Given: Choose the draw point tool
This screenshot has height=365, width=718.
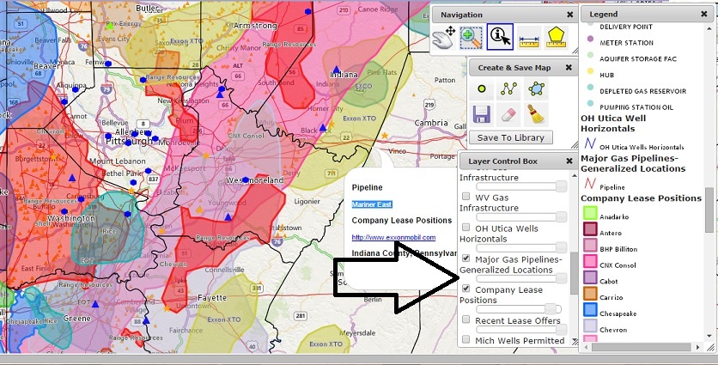Looking at the screenshot, I should tap(481, 88).
